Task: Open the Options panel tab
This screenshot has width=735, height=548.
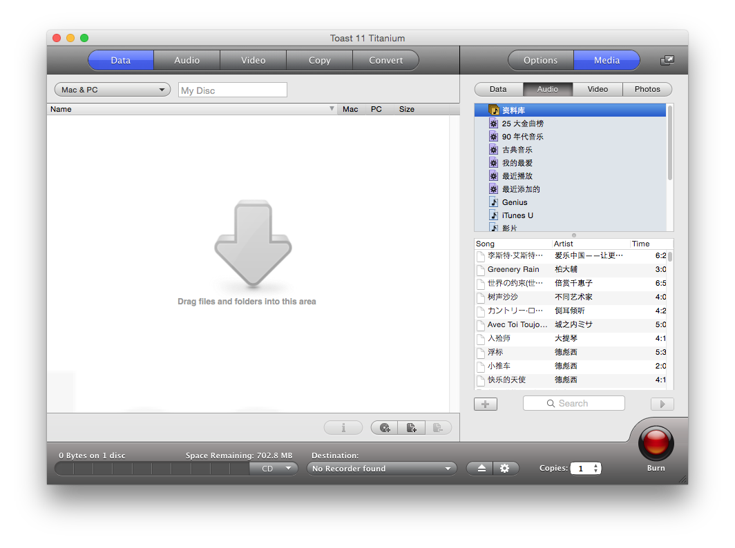Action: tap(540, 61)
